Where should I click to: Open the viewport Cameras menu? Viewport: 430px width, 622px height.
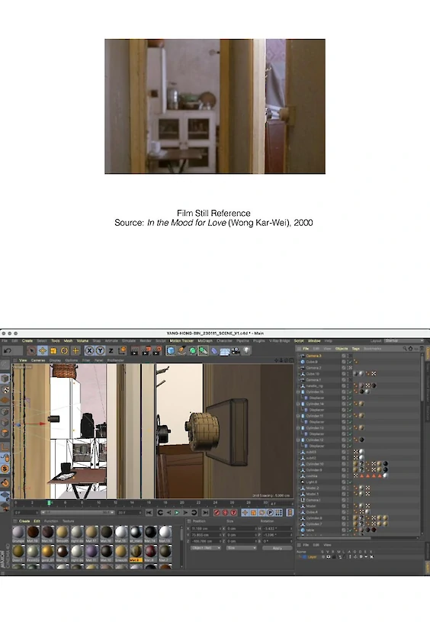tap(38, 360)
